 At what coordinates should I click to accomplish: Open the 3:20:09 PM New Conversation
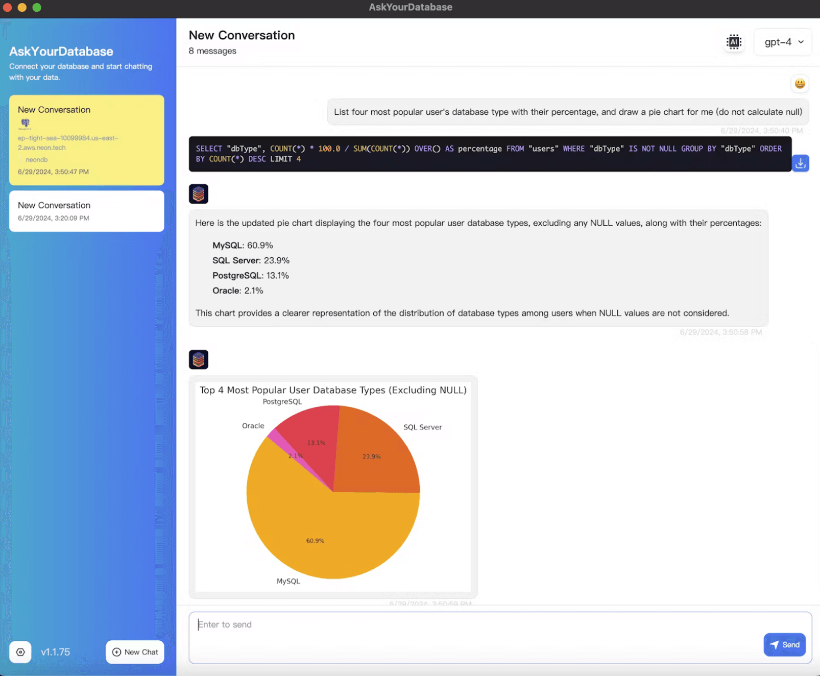(x=86, y=211)
